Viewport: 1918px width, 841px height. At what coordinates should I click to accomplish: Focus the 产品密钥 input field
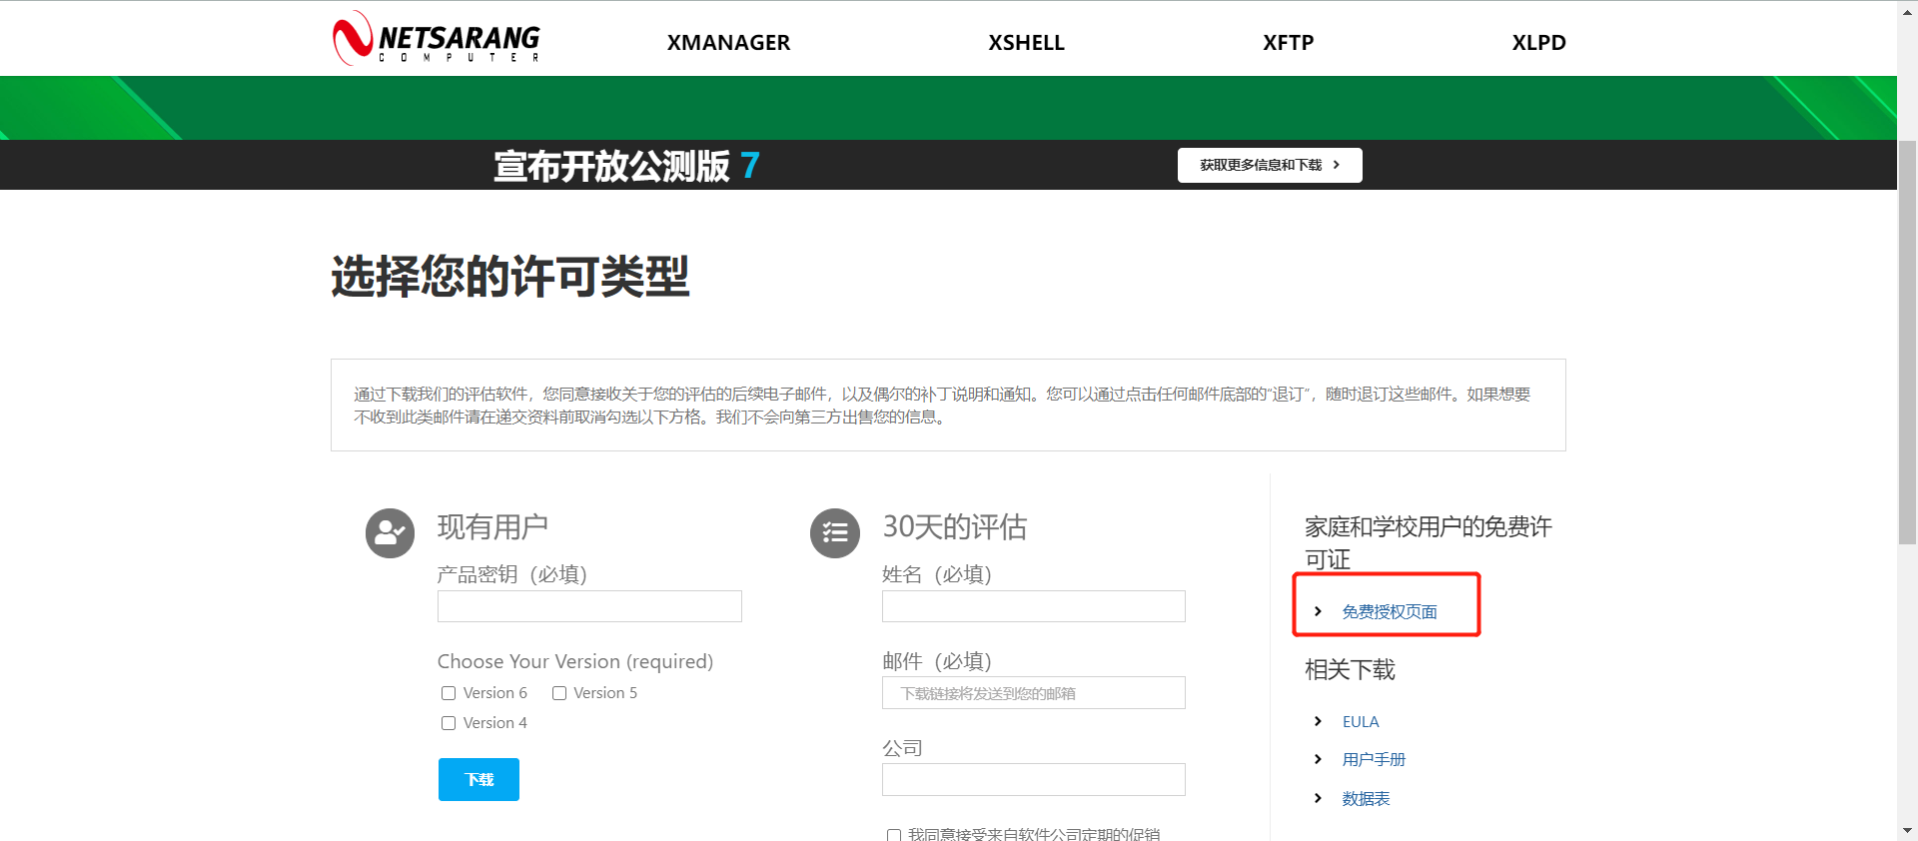point(589,606)
